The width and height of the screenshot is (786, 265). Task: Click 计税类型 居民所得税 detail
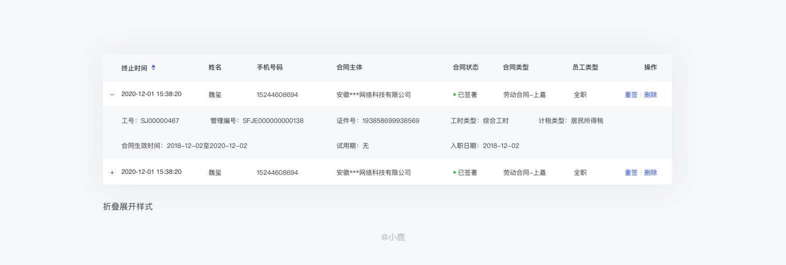pyautogui.click(x=571, y=120)
